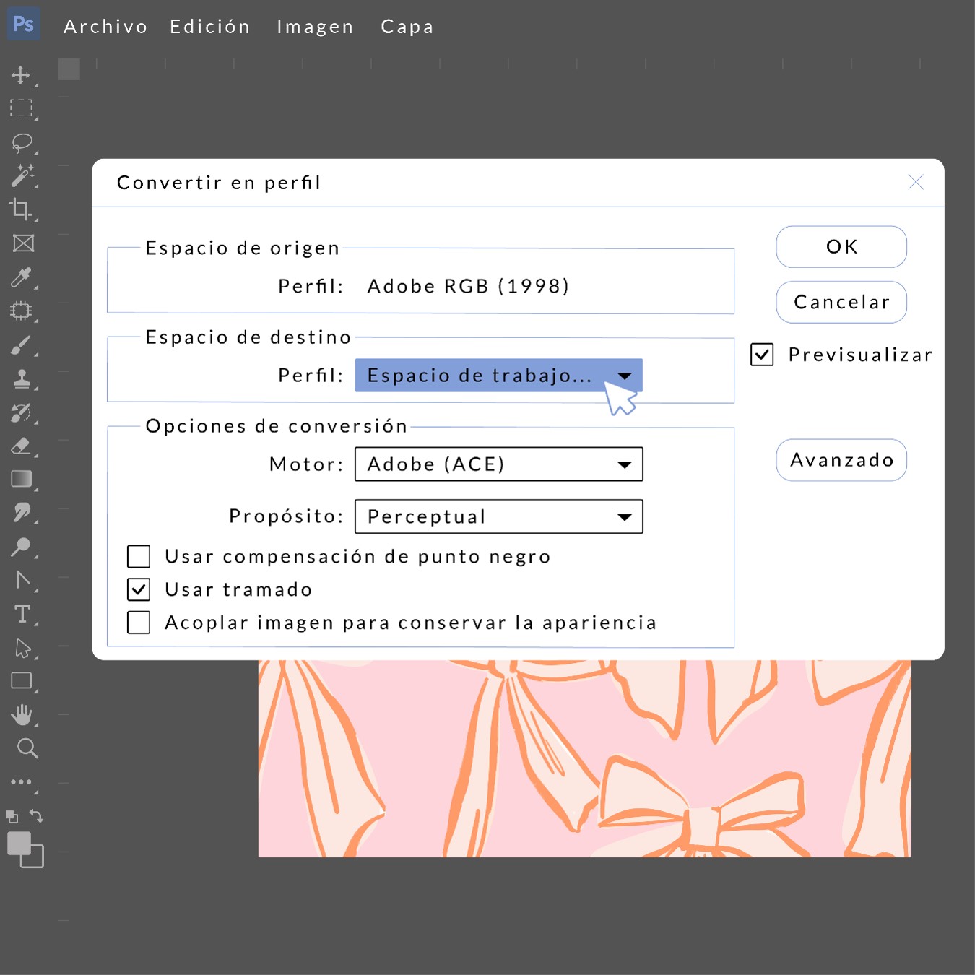Screen dimensions: 975x975
Task: Open the Archivo menu
Action: point(105,27)
